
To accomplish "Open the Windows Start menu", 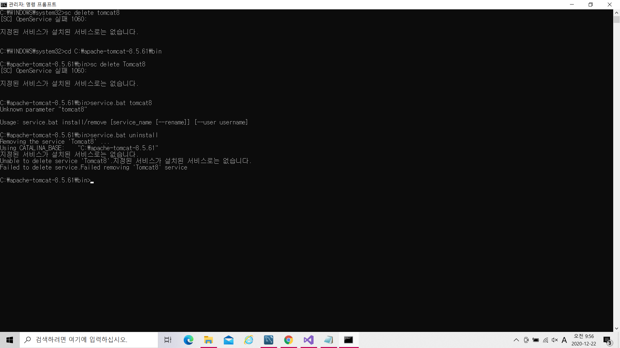I will [x=10, y=340].
